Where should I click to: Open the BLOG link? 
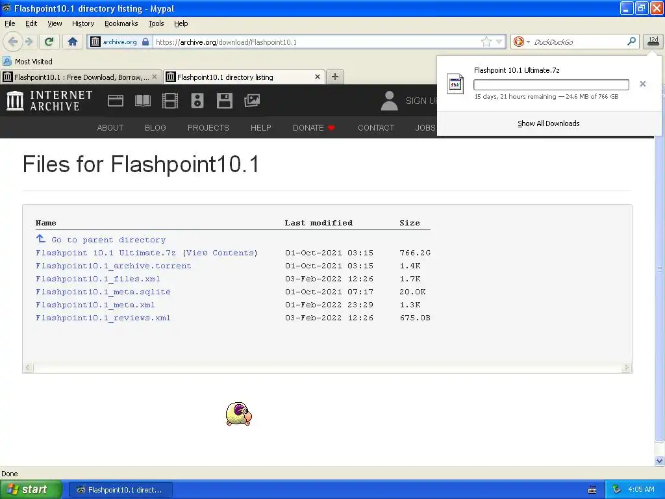[x=155, y=128]
